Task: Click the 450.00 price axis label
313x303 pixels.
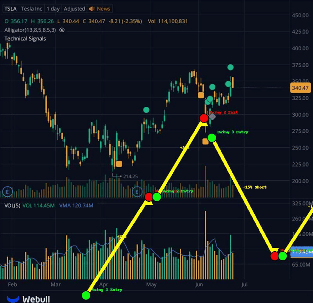Action: (x=300, y=15)
